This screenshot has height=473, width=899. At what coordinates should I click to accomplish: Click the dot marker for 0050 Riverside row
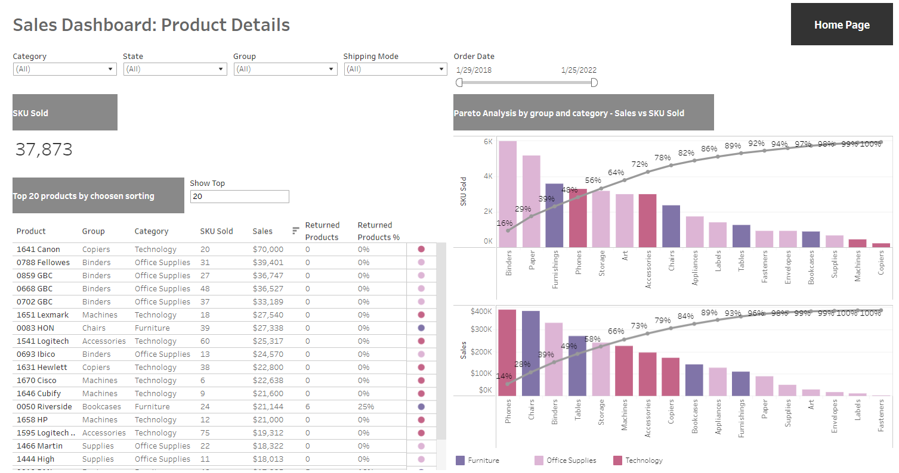[x=421, y=406]
